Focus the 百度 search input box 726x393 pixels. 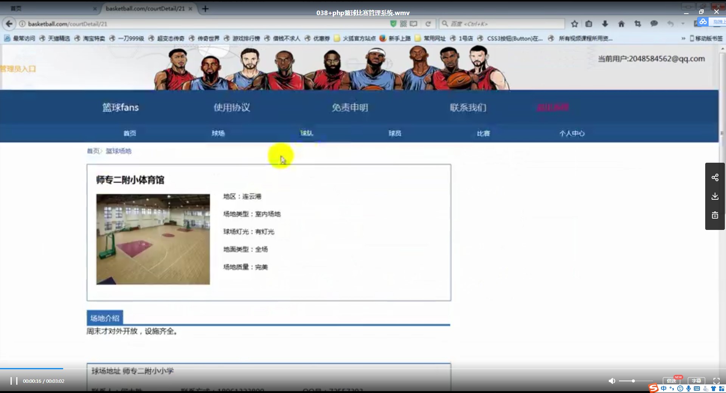pos(502,24)
